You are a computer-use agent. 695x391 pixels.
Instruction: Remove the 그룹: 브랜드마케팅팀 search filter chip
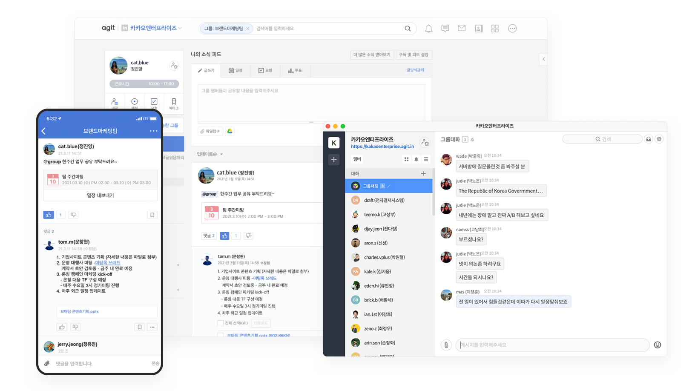point(247,29)
